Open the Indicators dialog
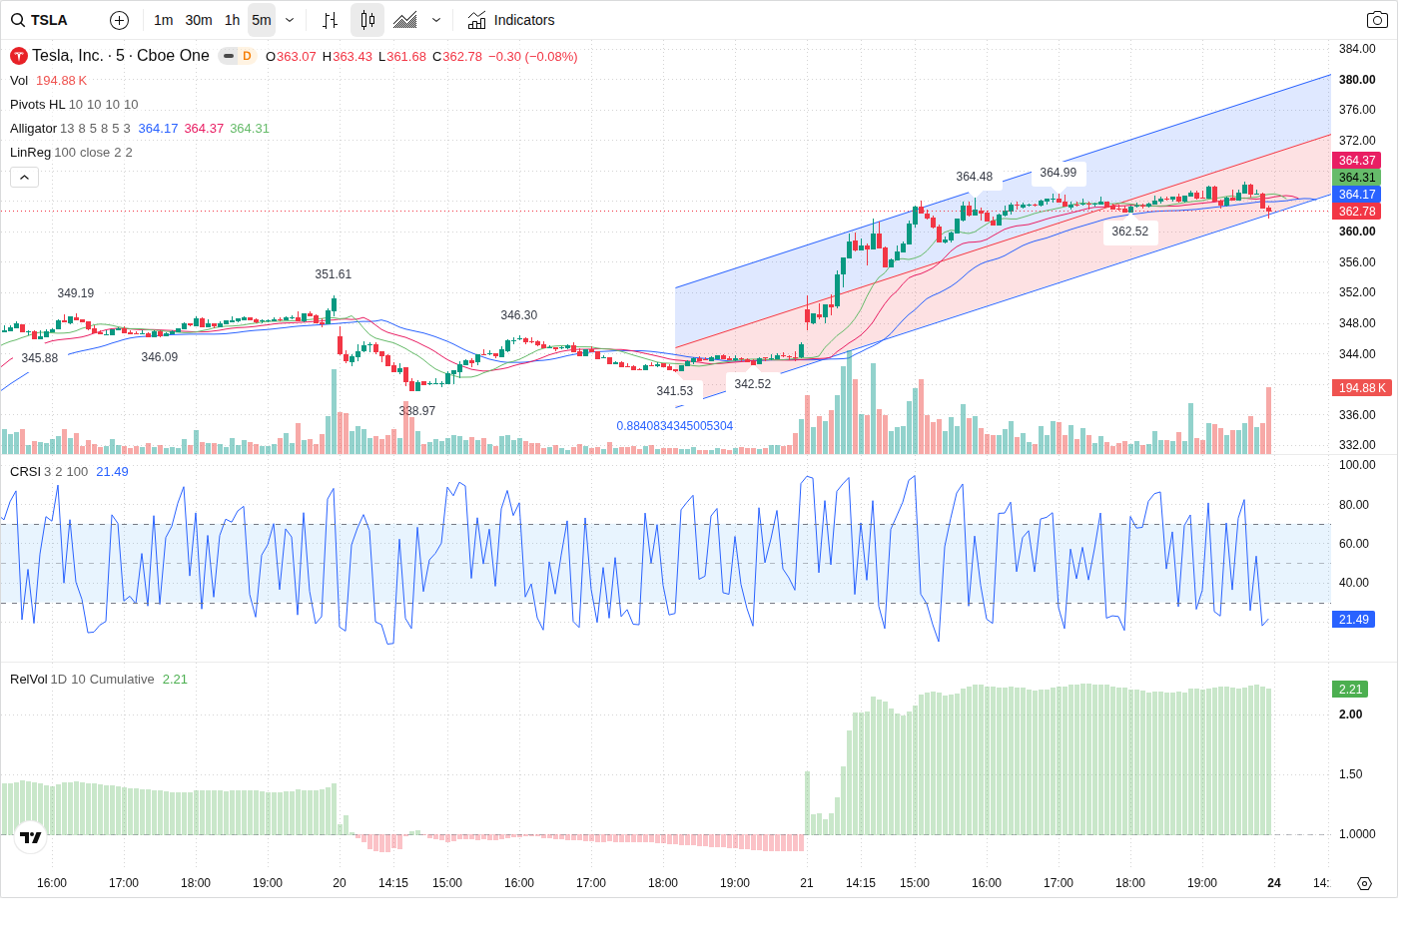Viewport: 1418px width, 948px height. coord(511,20)
